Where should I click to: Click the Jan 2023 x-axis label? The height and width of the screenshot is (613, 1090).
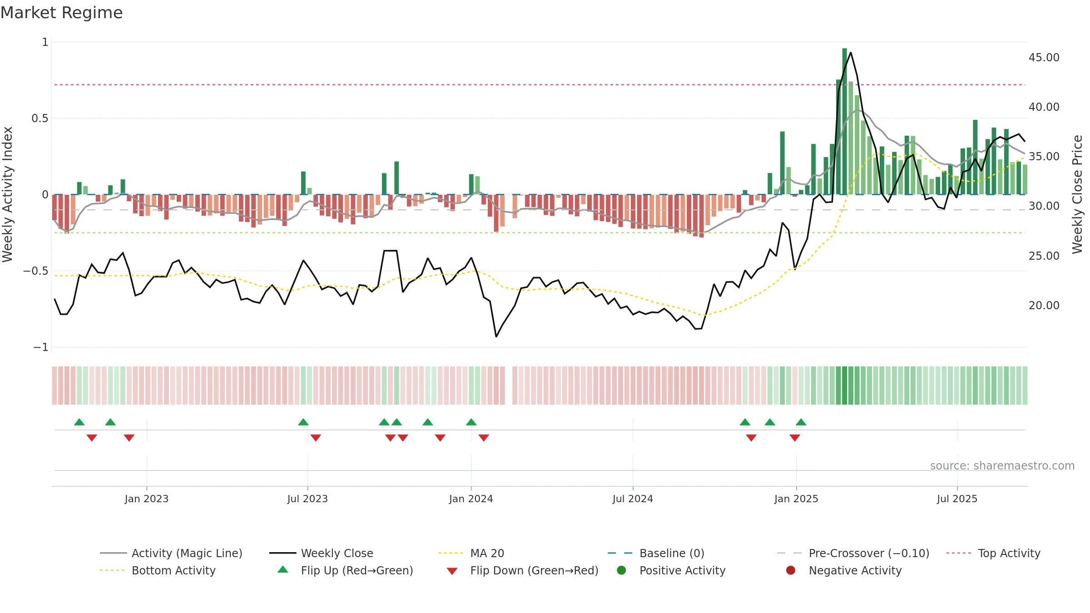point(146,499)
